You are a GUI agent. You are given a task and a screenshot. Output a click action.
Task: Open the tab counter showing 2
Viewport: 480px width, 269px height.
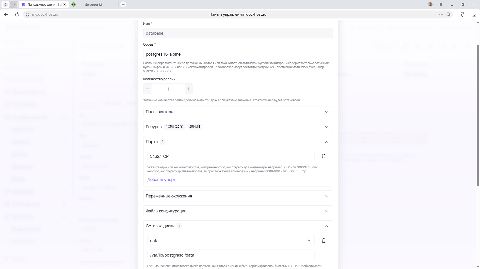tap(5, 4)
